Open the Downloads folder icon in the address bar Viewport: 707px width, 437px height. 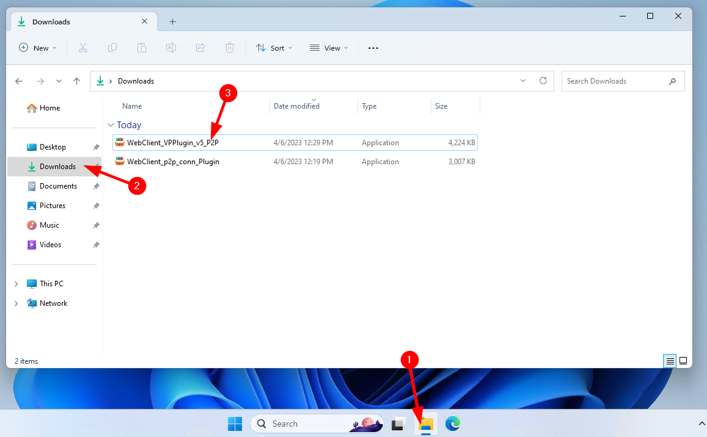tap(100, 81)
